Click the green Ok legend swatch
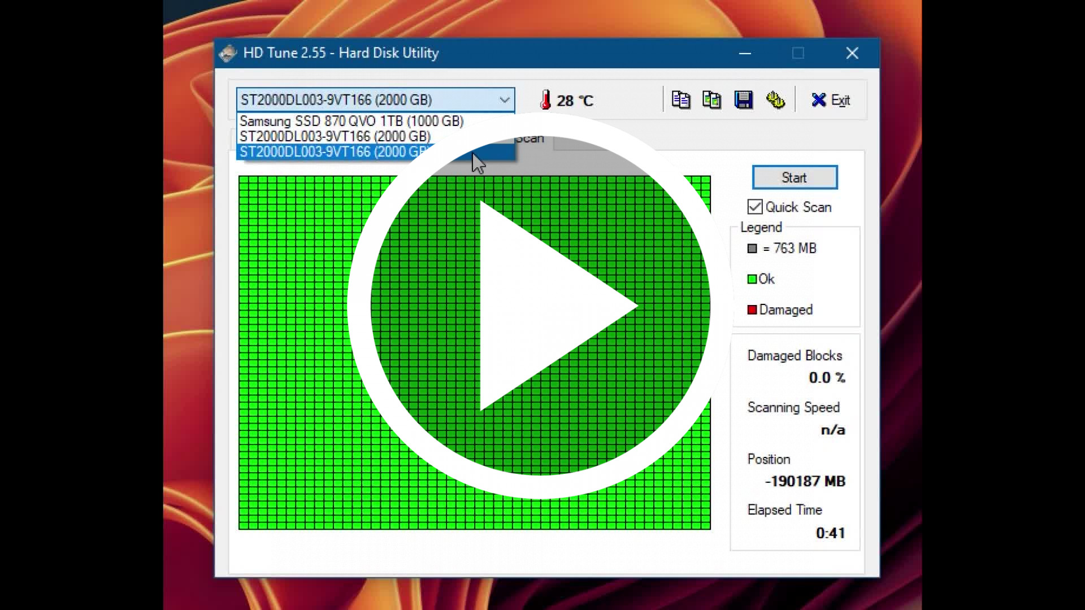 click(752, 279)
